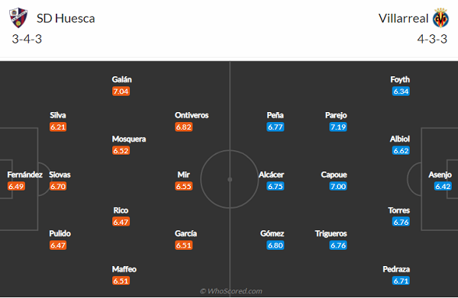
Task: Select Maffeo's 6.51 rating badge
Action: click(x=121, y=280)
